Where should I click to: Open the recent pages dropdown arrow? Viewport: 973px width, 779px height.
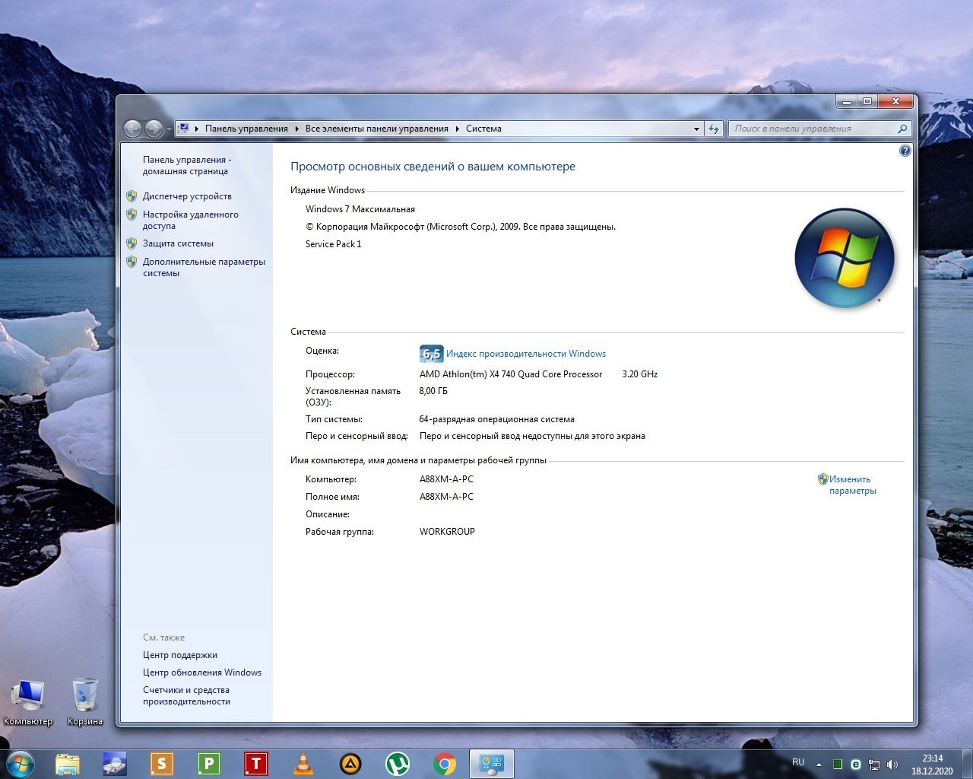(x=169, y=130)
